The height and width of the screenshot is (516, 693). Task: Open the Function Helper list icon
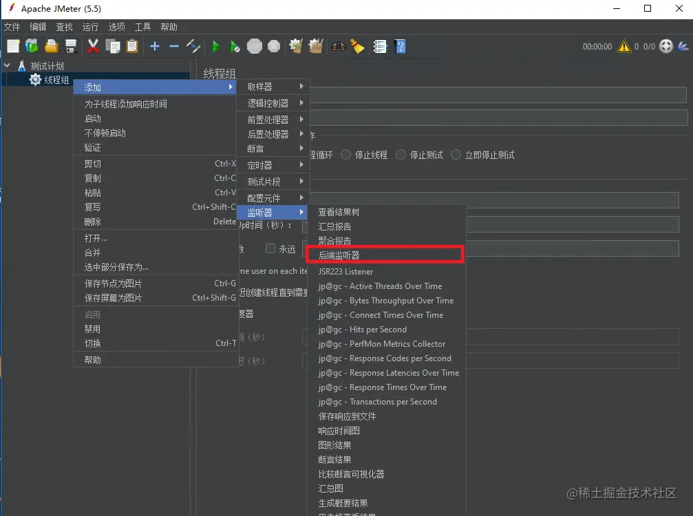(x=380, y=46)
